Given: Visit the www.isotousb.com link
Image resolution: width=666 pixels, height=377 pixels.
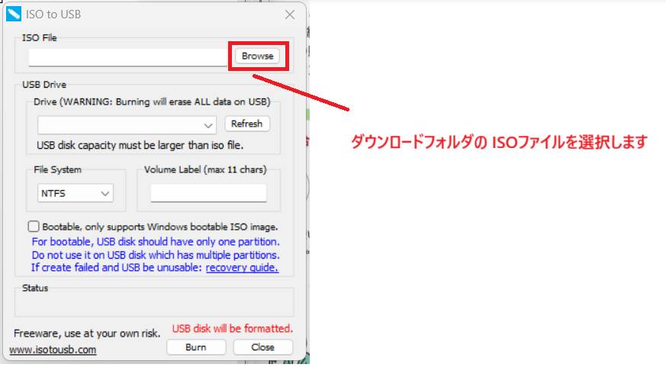Looking at the screenshot, I should click(53, 350).
